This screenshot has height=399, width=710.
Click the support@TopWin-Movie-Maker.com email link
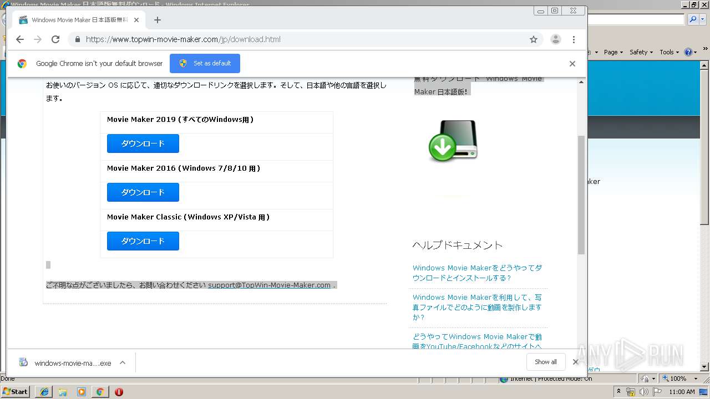269,285
